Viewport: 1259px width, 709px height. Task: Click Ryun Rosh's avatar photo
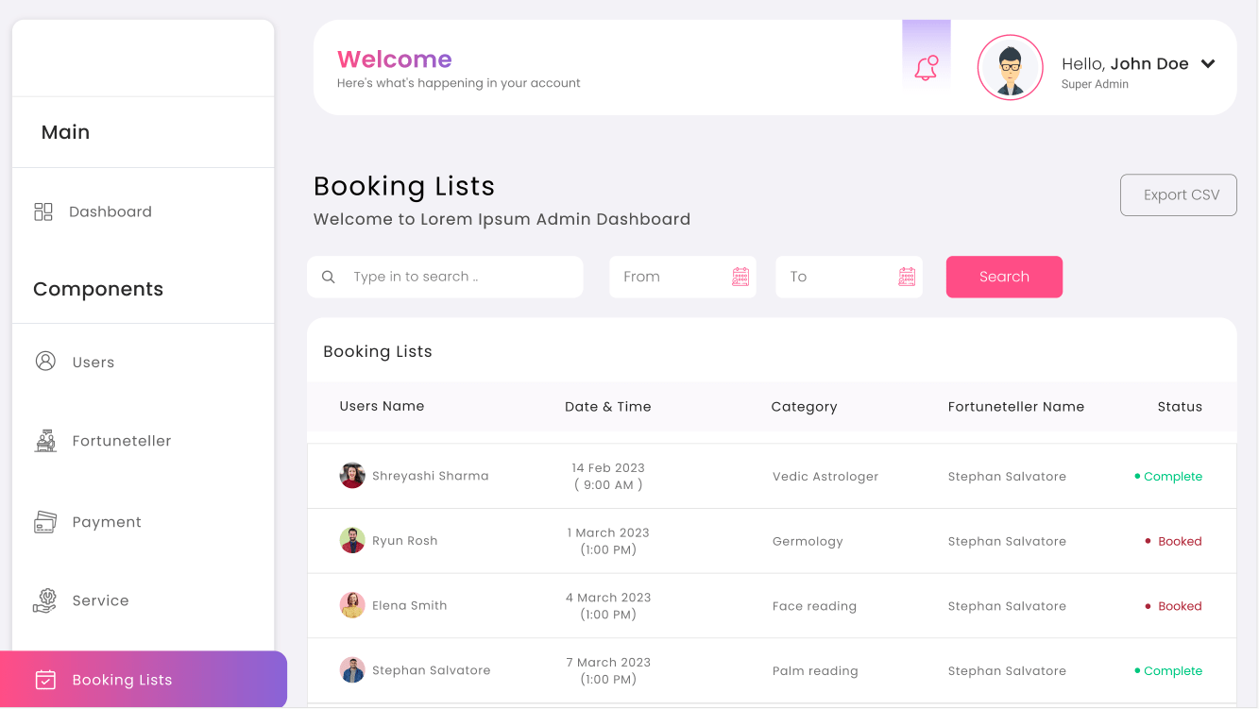click(352, 540)
